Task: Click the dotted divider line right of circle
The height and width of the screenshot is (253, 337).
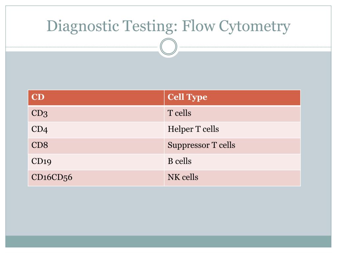Action: (255, 47)
